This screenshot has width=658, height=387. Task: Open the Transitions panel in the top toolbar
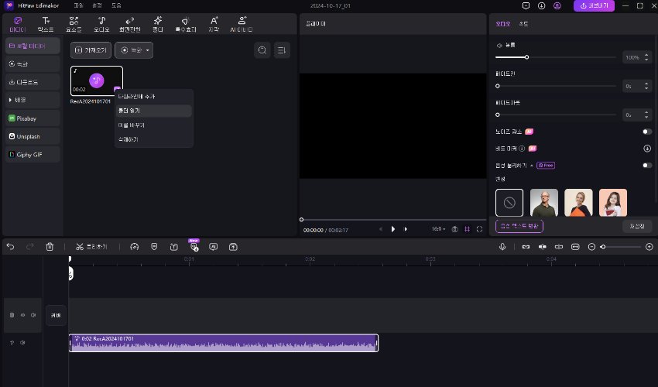[x=130, y=24]
